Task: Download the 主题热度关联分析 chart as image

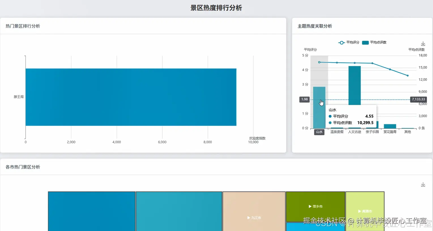Action: pos(423,44)
